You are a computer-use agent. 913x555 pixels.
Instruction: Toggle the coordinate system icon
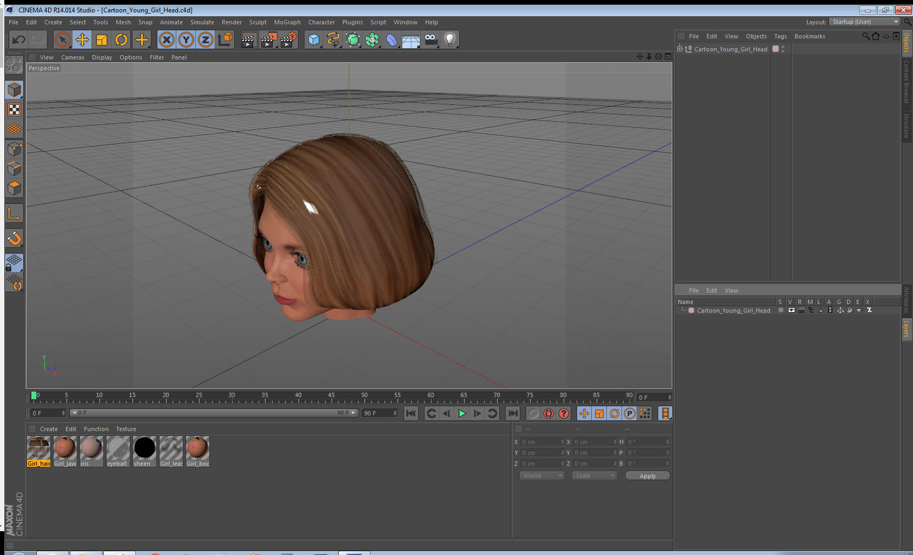pyautogui.click(x=225, y=39)
